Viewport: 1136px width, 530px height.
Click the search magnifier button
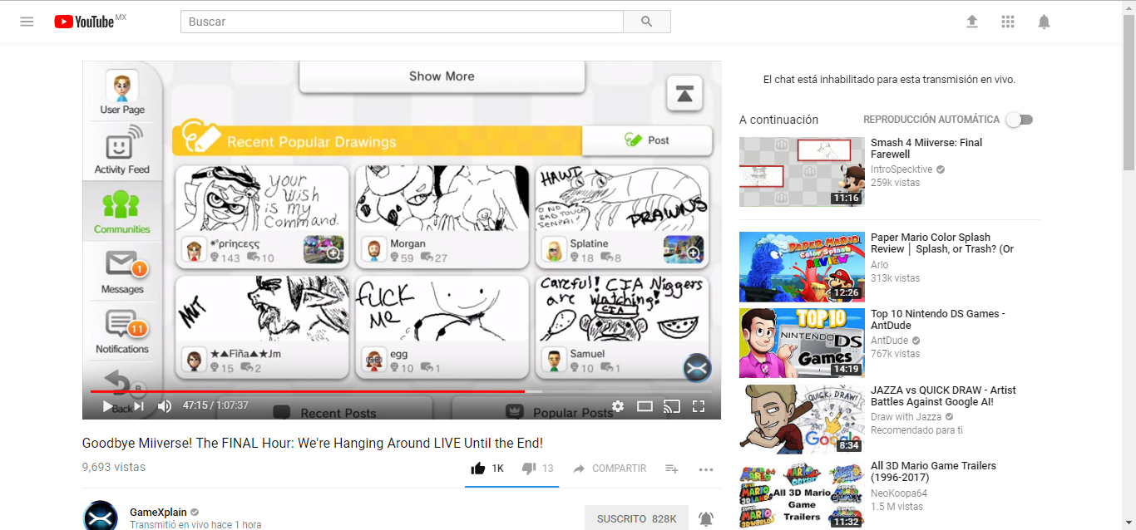click(x=647, y=22)
